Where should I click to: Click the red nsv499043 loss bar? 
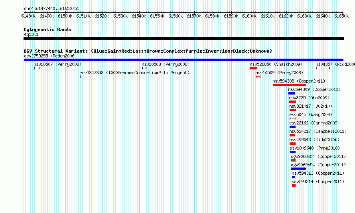[x=292, y=144]
